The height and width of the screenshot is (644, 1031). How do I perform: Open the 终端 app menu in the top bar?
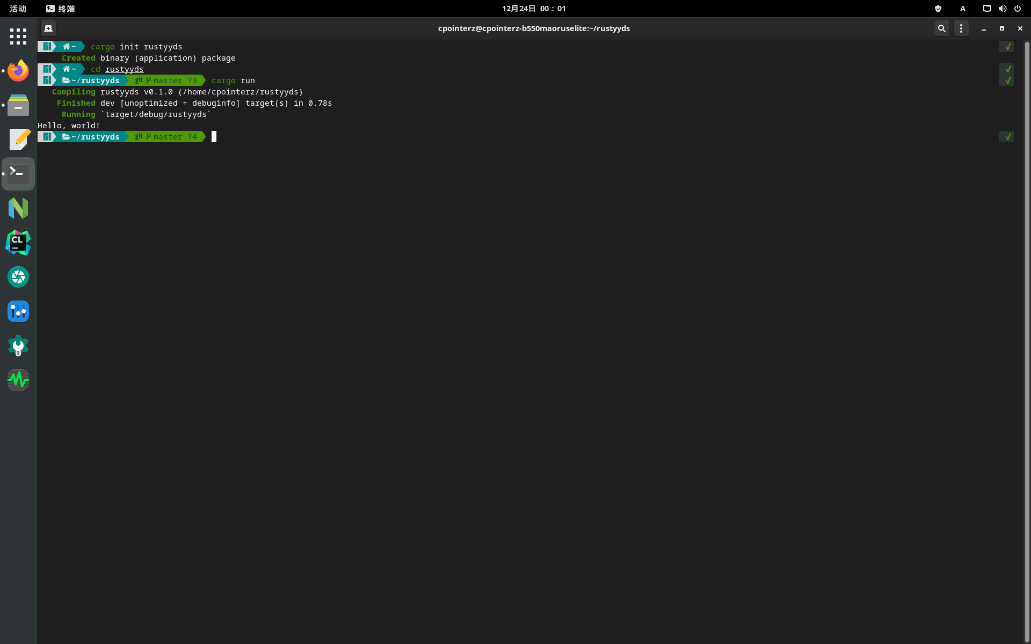61,9
